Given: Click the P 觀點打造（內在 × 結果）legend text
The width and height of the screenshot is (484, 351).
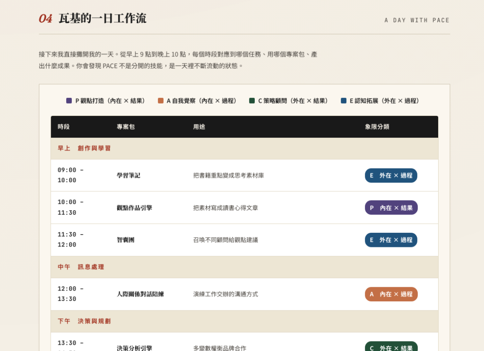Looking at the screenshot, I should point(110,101).
